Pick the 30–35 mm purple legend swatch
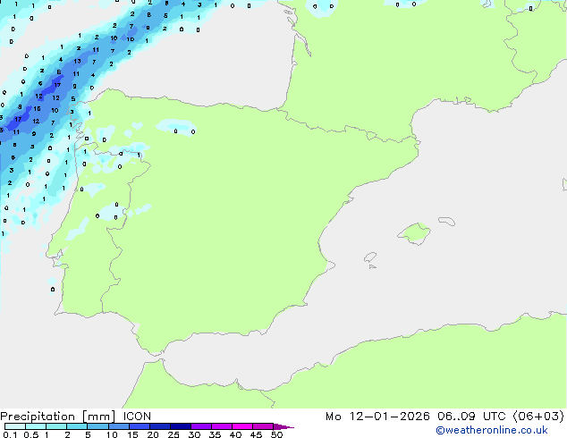 (x=201, y=426)
